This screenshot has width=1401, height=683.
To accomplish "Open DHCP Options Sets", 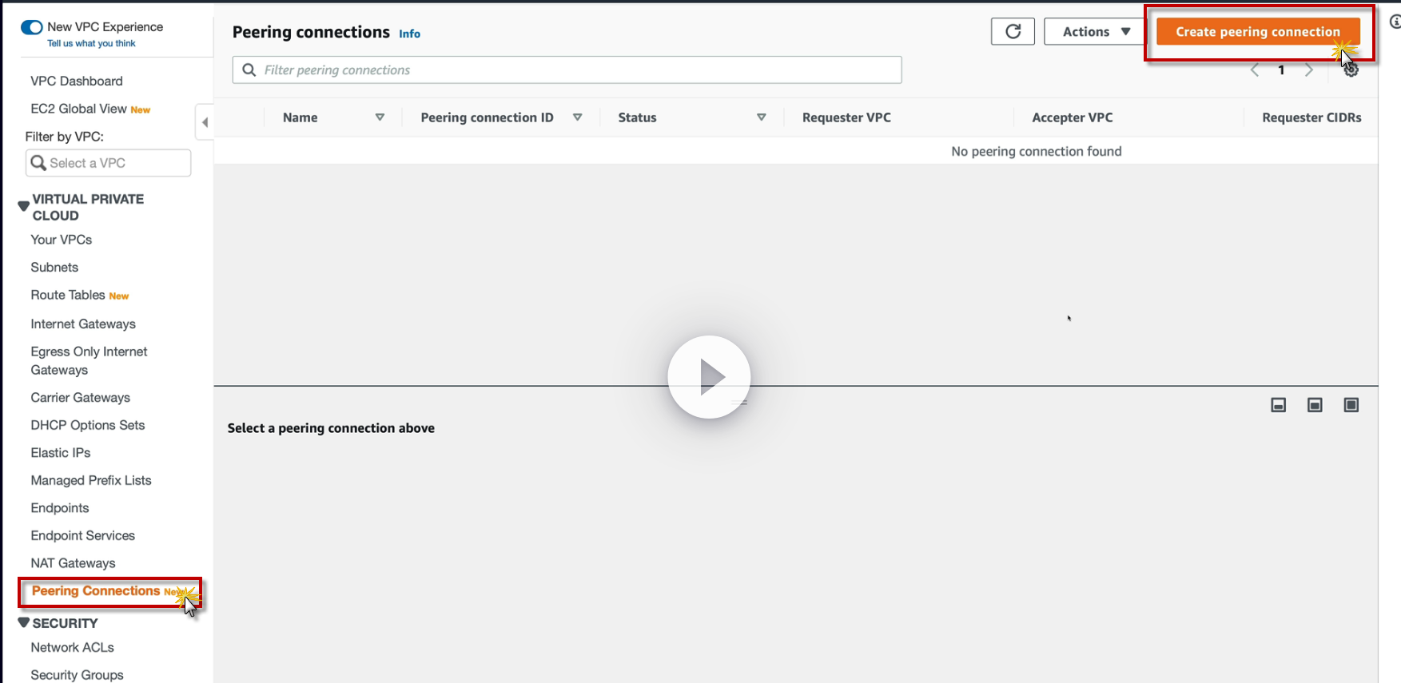I will (88, 425).
